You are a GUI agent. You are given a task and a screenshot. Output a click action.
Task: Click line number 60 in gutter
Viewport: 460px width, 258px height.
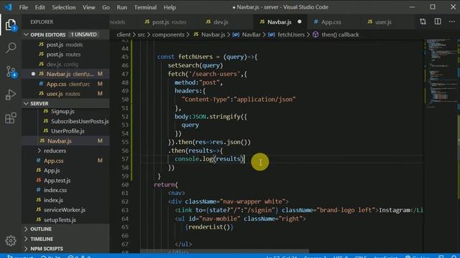point(125,185)
